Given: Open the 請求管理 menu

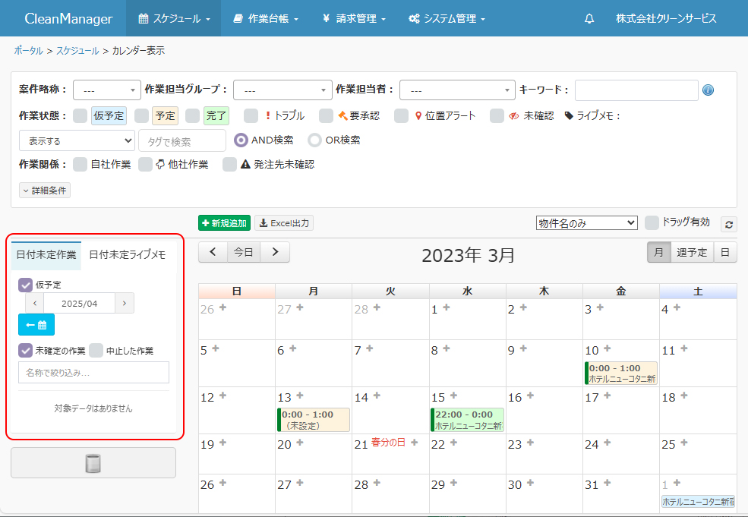Looking at the screenshot, I should tap(355, 18).
